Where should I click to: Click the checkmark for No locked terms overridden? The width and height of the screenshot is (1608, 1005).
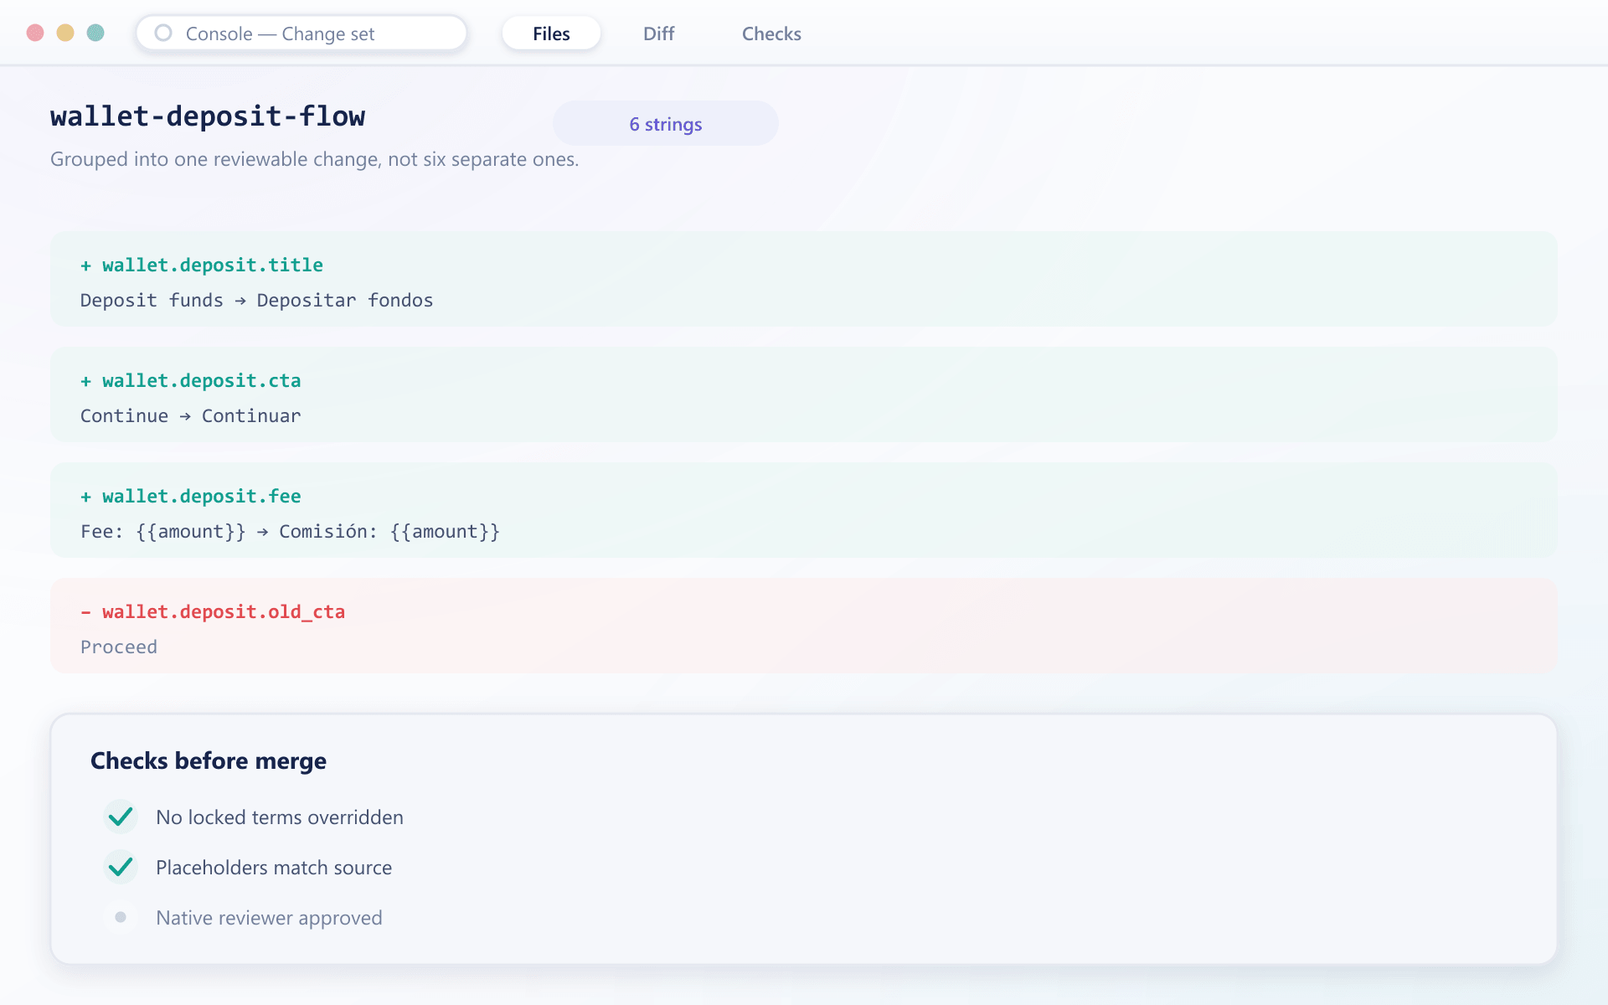coord(121,817)
